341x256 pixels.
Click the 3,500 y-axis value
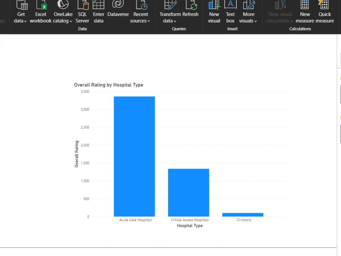(x=85, y=91)
